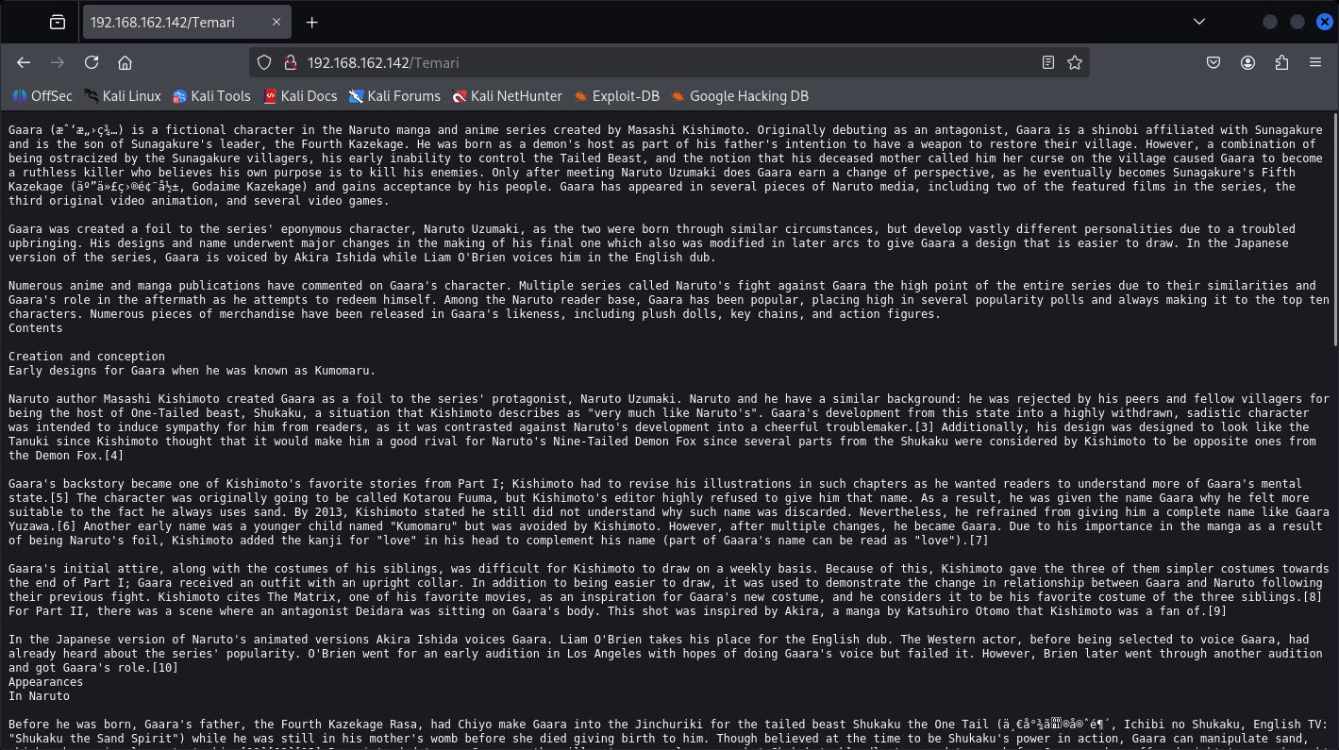Open Pocket save icon
This screenshot has height=750, width=1339.
tap(1213, 62)
